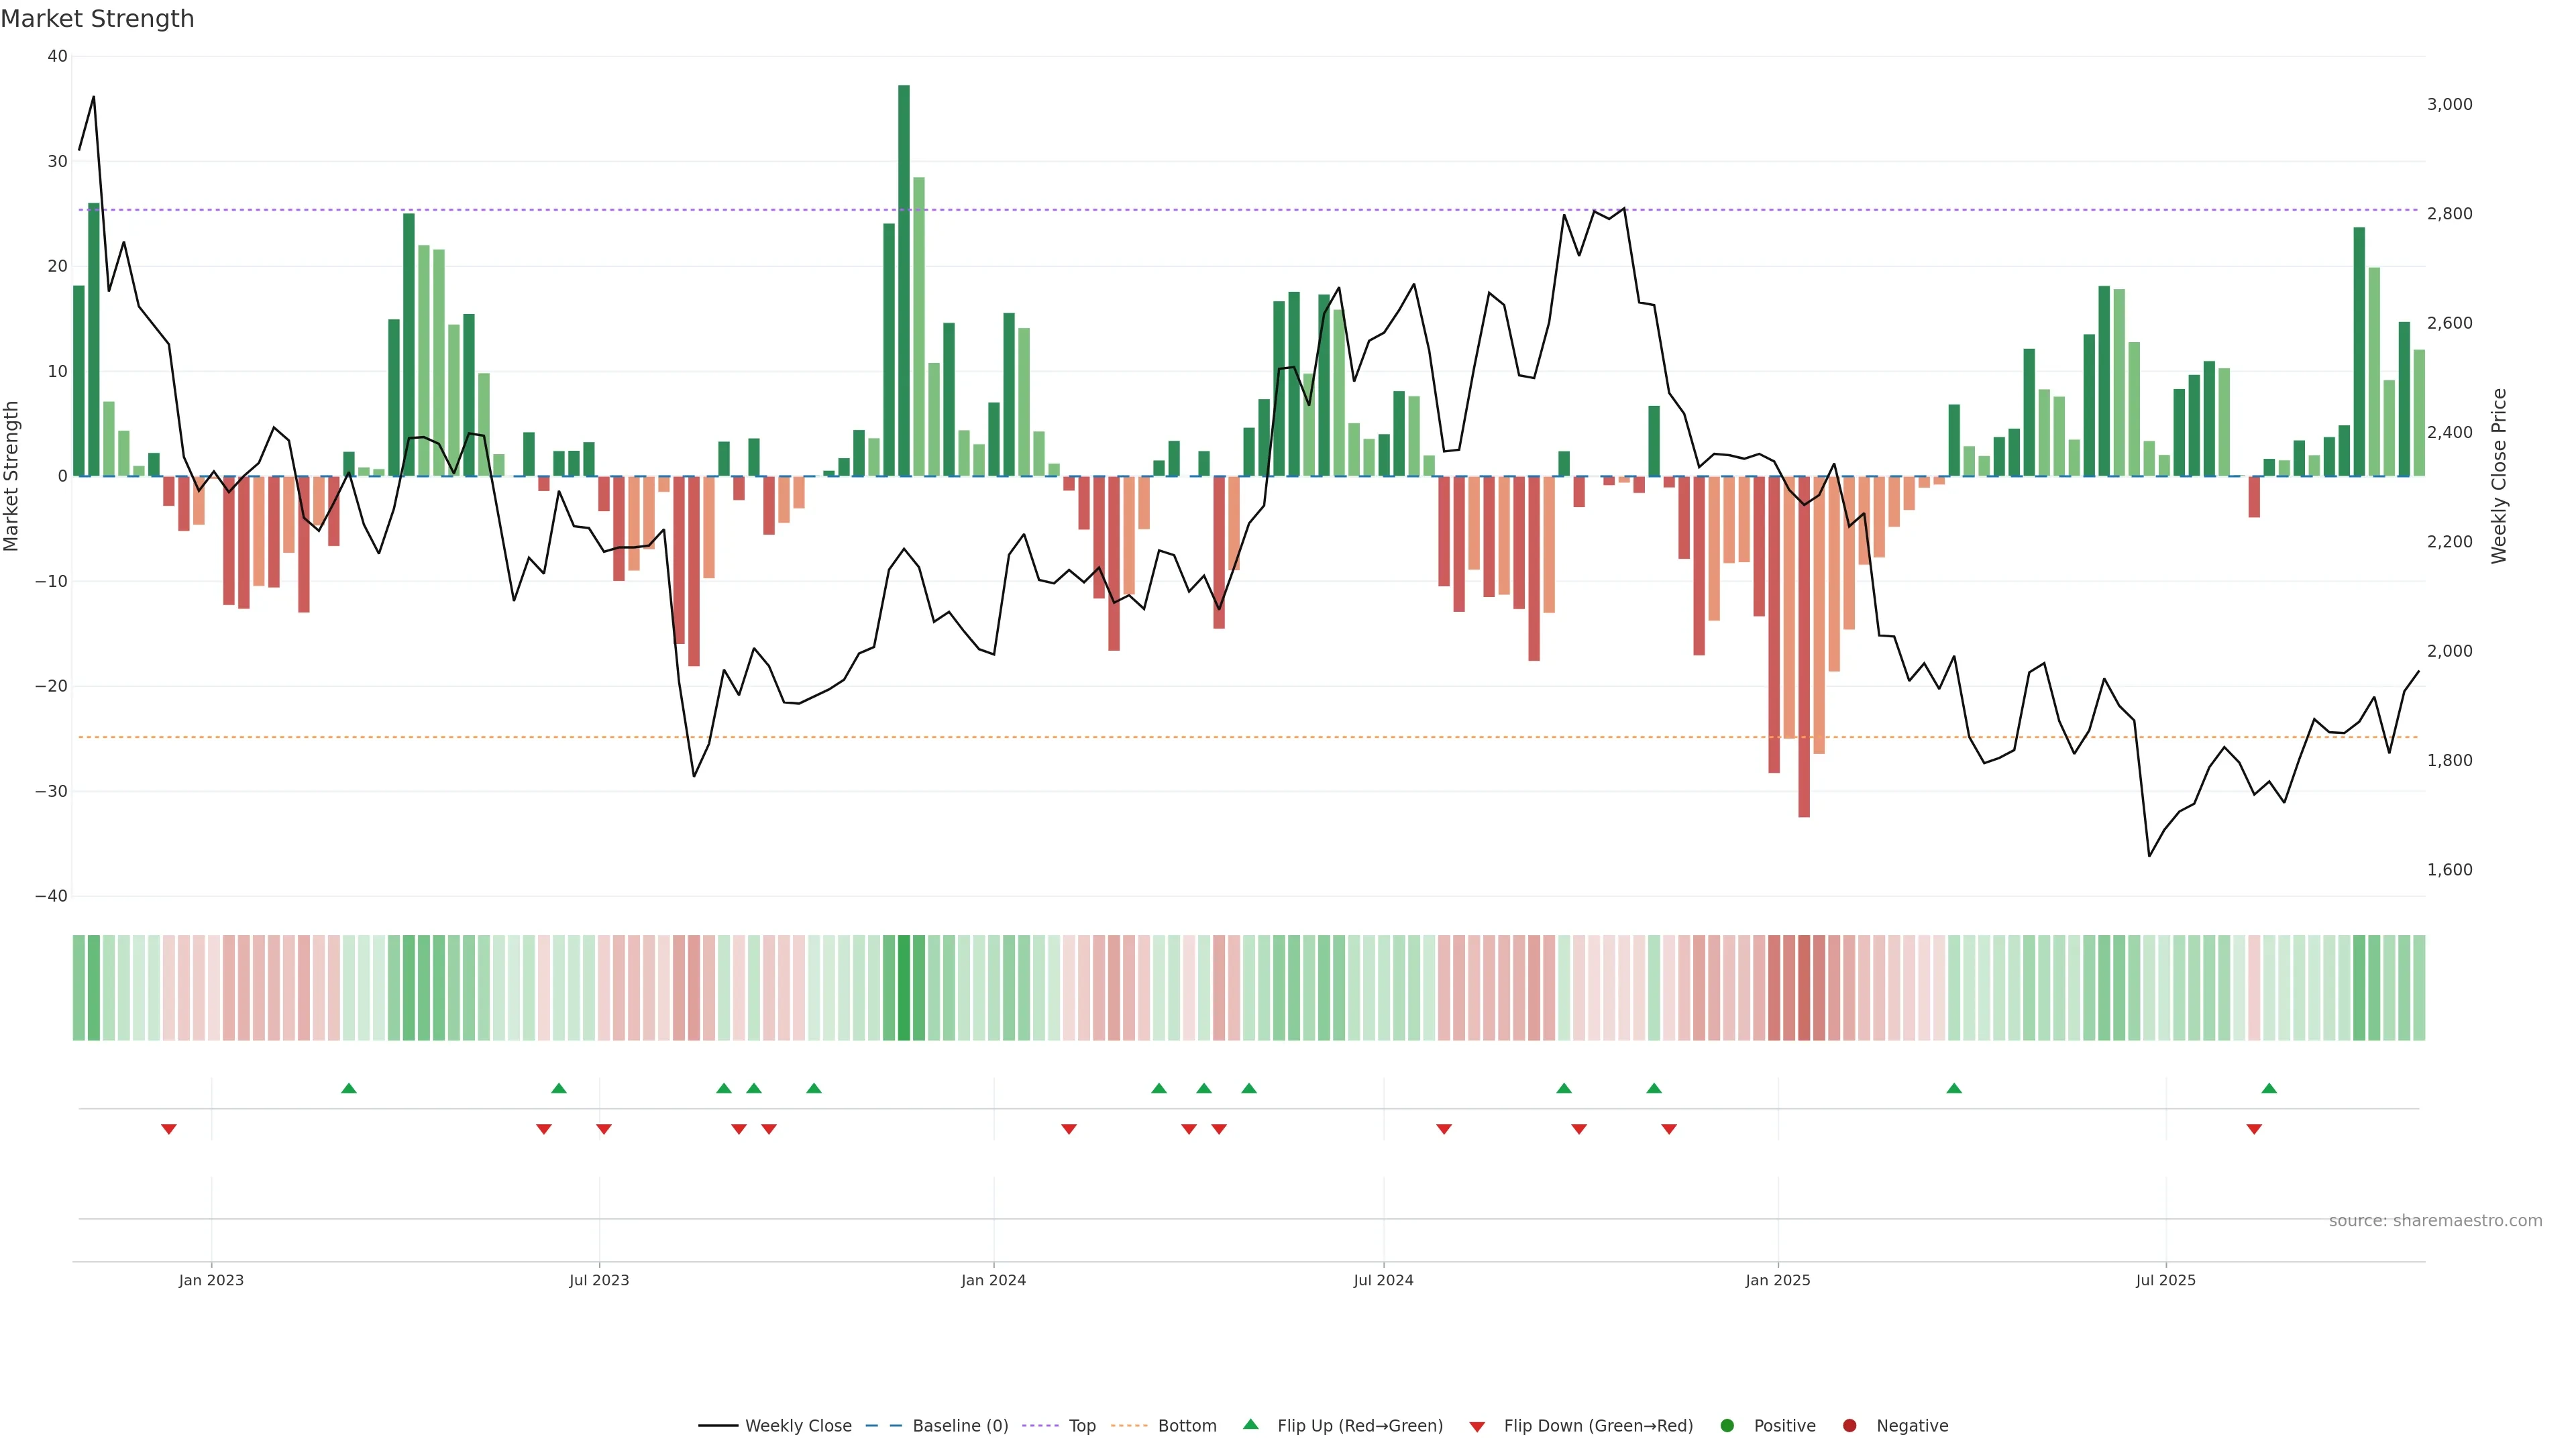Click the last green flip-up marker on right
This screenshot has height=1449, width=2576.
click(2269, 1088)
